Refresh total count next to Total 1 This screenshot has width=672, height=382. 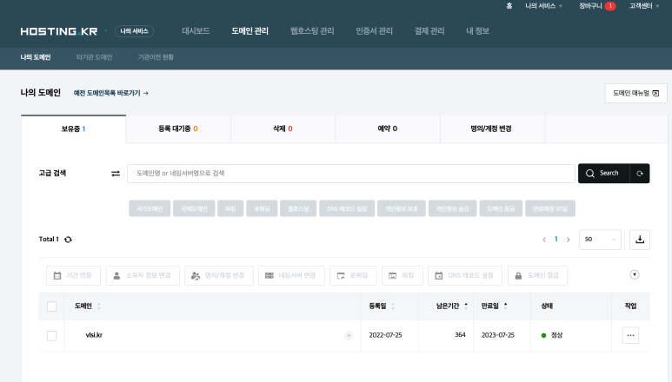coord(68,240)
